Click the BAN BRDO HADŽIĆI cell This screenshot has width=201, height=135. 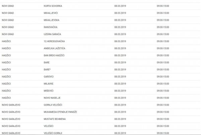pyautogui.click(x=54, y=55)
